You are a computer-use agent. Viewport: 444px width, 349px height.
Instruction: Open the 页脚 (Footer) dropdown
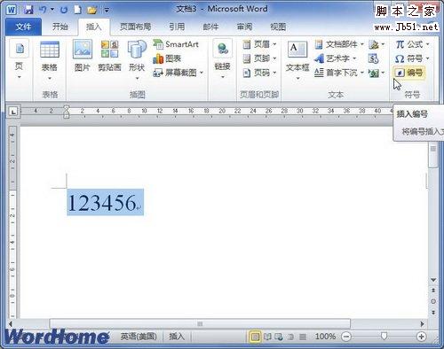pos(259,58)
